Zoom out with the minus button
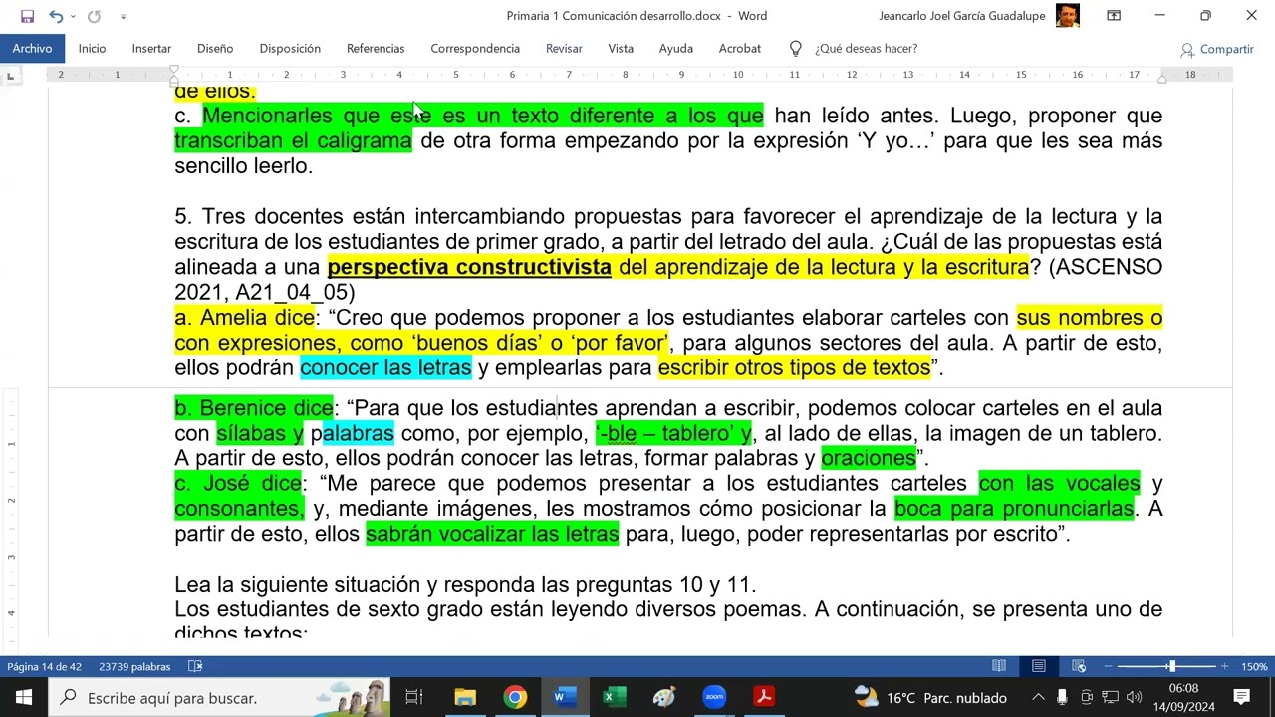 coord(1108,666)
